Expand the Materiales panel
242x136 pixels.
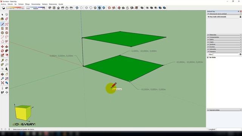[224, 35]
